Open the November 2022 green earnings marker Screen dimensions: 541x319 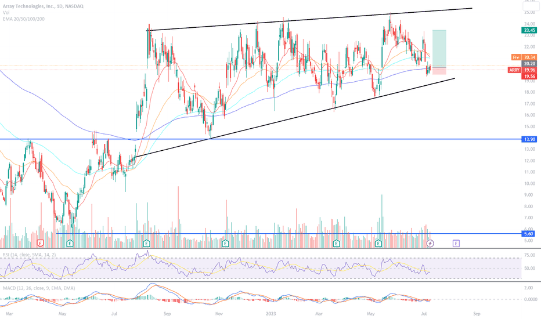[x=225, y=244]
